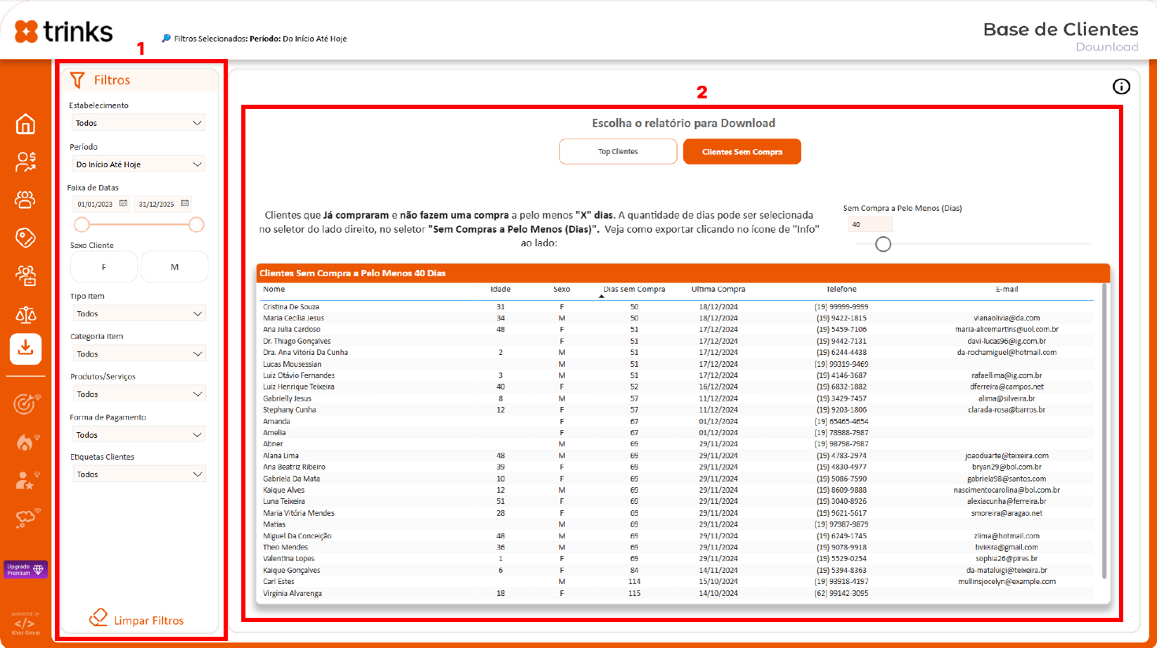Open the premium target goals icon
This screenshot has width=1157, height=648.
point(25,404)
